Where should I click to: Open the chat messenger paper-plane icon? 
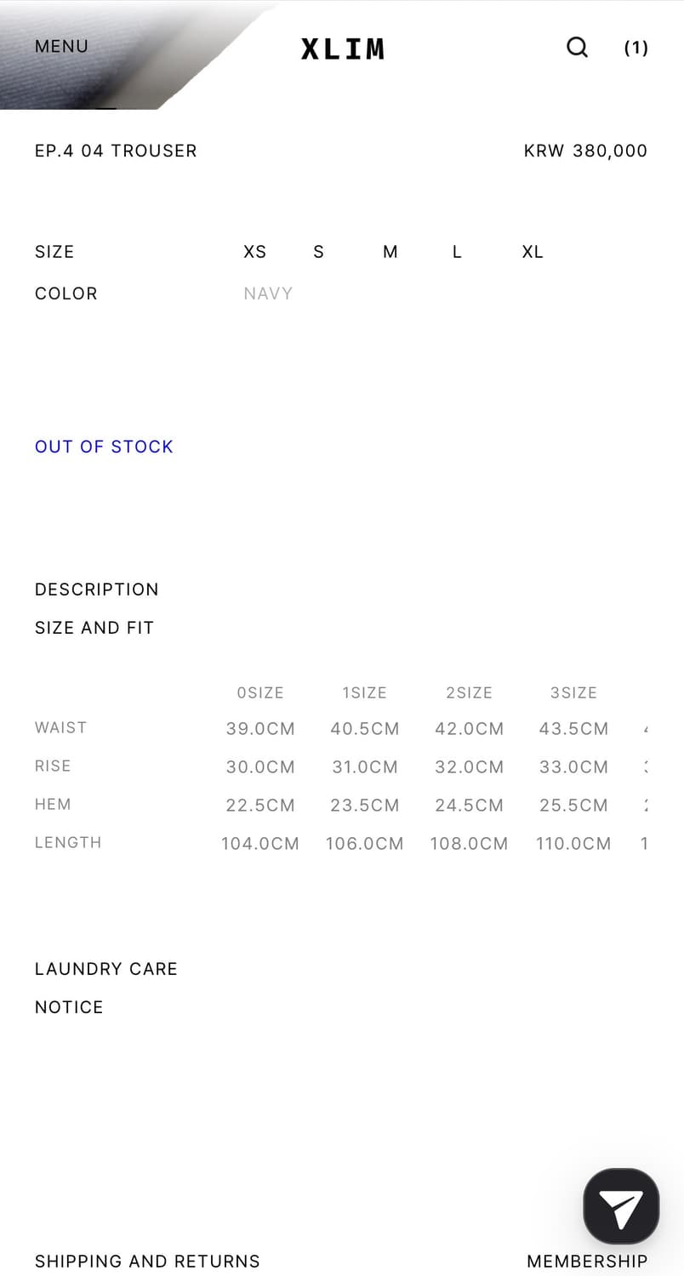pos(621,1207)
